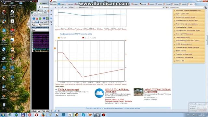The width and height of the screenshot is (208, 117).
Task: Click the Opera status bar panel toggle icon
Action: (51, 111)
